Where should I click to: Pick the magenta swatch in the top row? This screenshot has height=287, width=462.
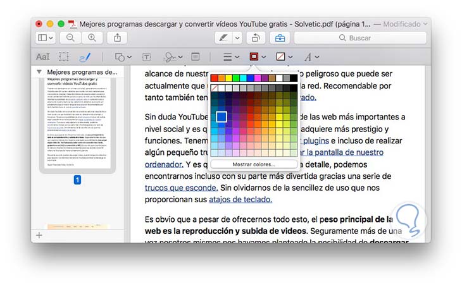258,78
